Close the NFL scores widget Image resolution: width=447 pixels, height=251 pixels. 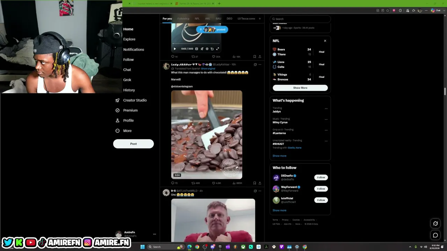click(325, 41)
